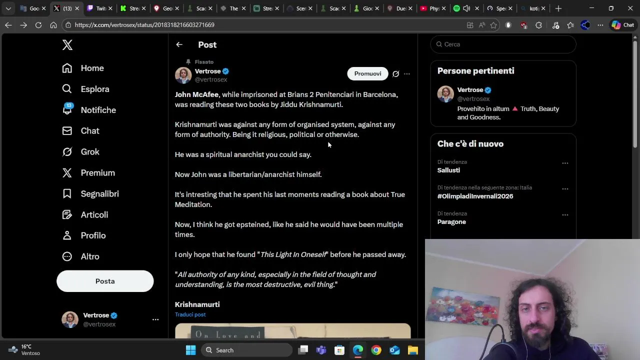Open Task View on taskbar

click(x=303, y=350)
